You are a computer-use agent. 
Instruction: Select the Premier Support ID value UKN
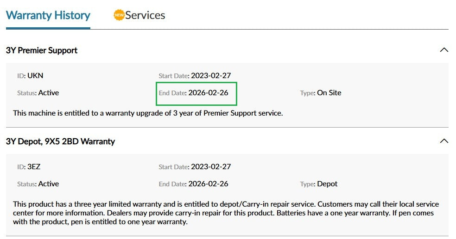point(35,75)
